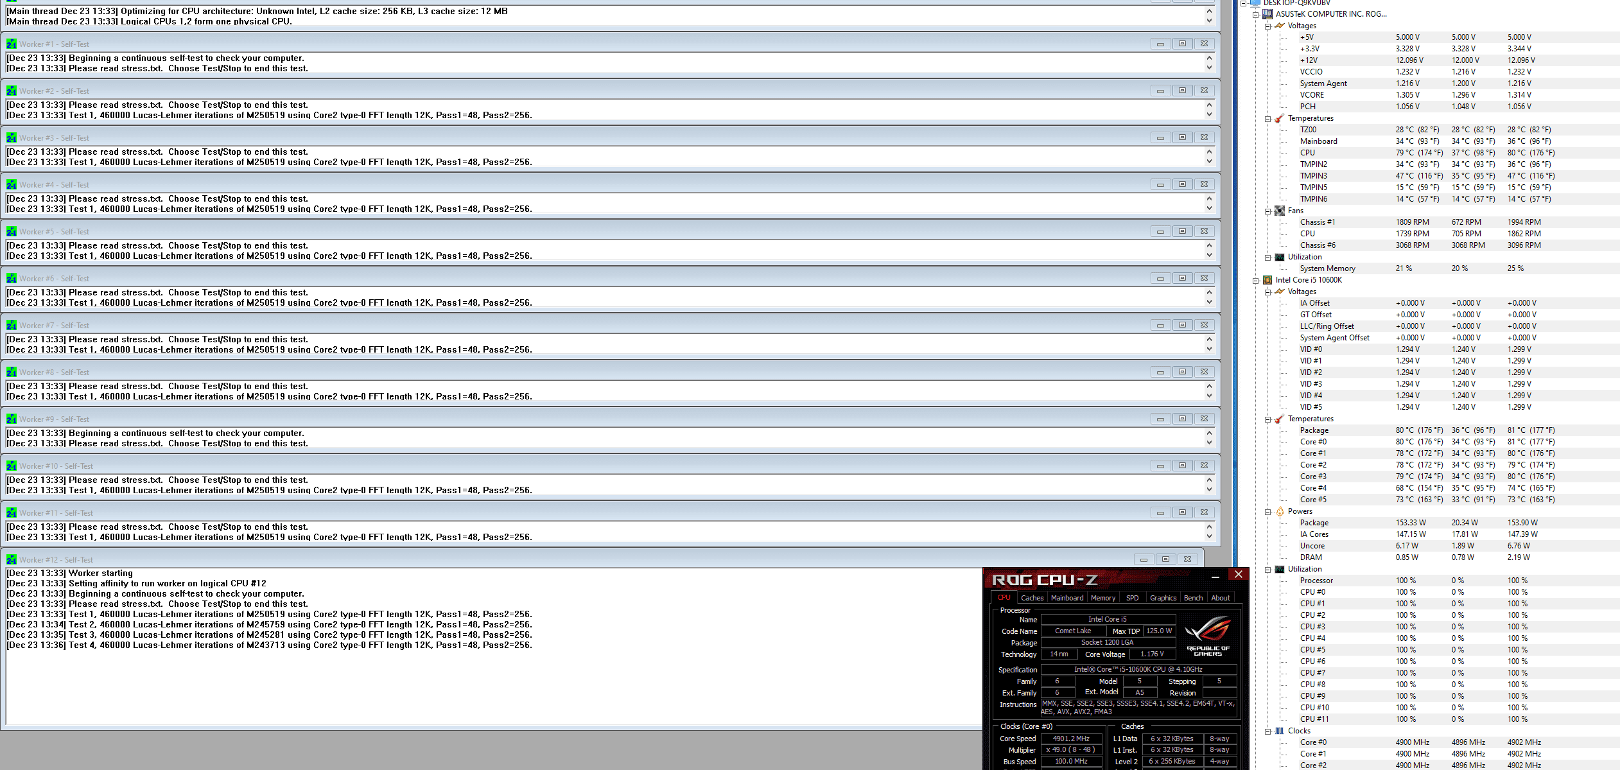
Task: Click the Prime95 icon of Worker #8 window
Action: pos(12,372)
